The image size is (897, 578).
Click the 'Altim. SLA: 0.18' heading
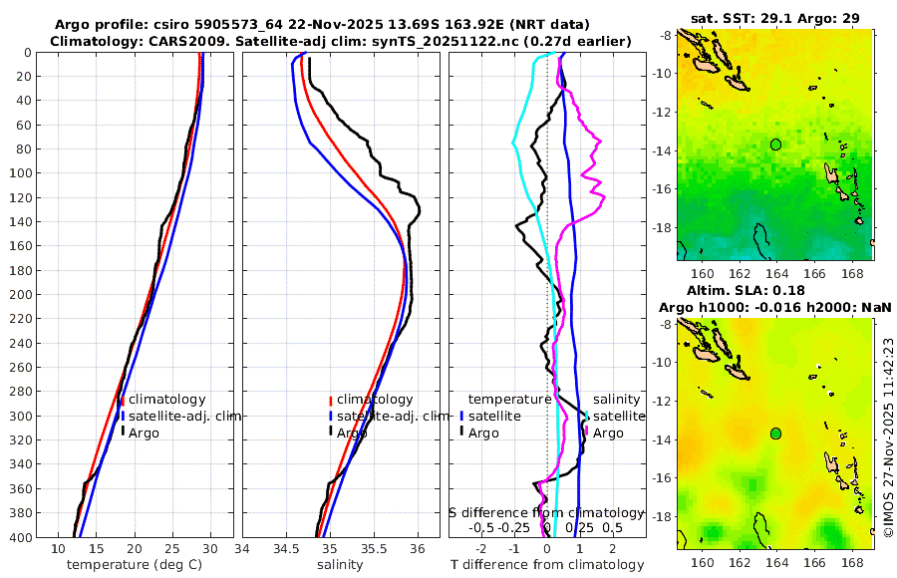pyautogui.click(x=746, y=290)
